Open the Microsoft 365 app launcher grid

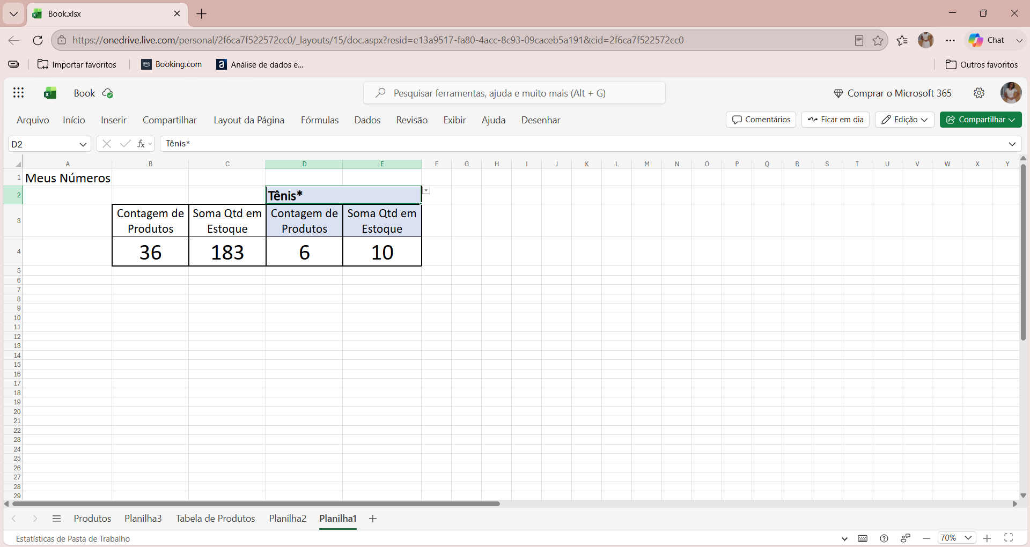point(19,93)
